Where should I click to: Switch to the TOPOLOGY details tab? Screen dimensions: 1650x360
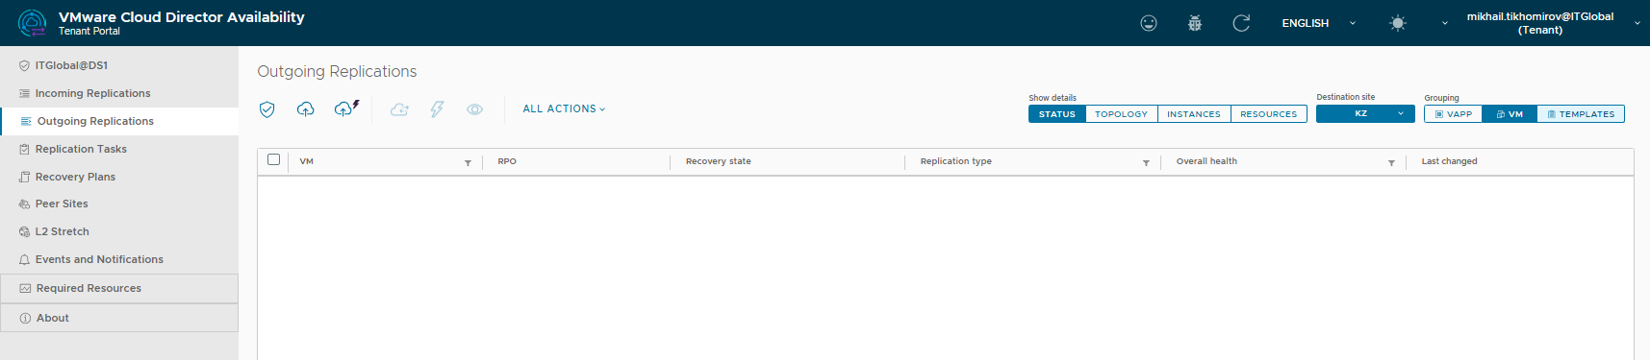[x=1121, y=114]
